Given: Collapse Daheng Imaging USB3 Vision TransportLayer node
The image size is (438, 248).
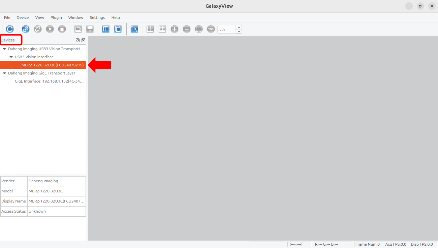Looking at the screenshot, I should click(4, 49).
